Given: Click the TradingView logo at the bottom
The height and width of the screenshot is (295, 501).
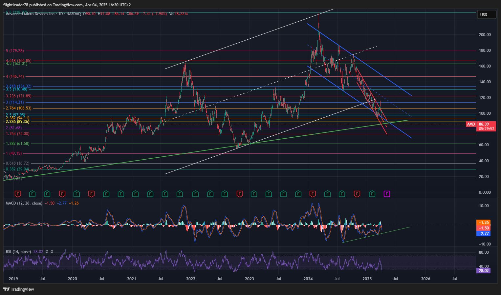Looking at the screenshot, I should tap(19, 289).
